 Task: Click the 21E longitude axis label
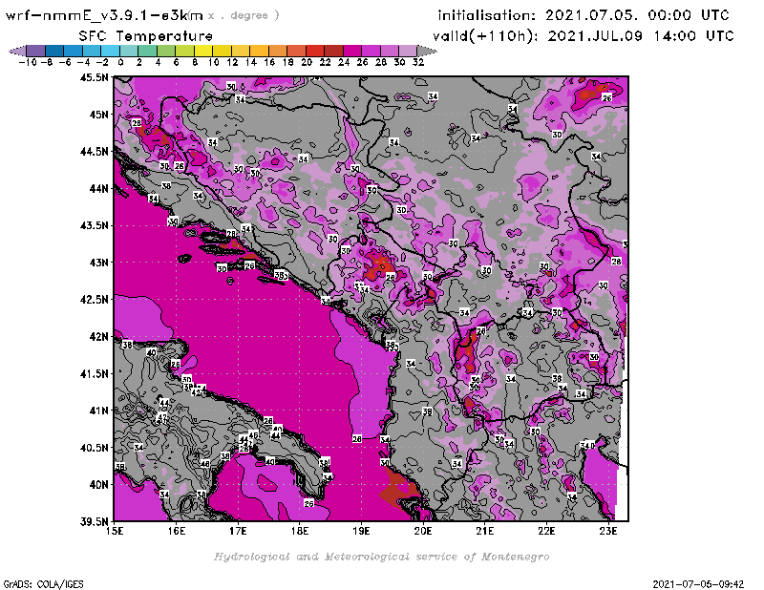click(485, 531)
